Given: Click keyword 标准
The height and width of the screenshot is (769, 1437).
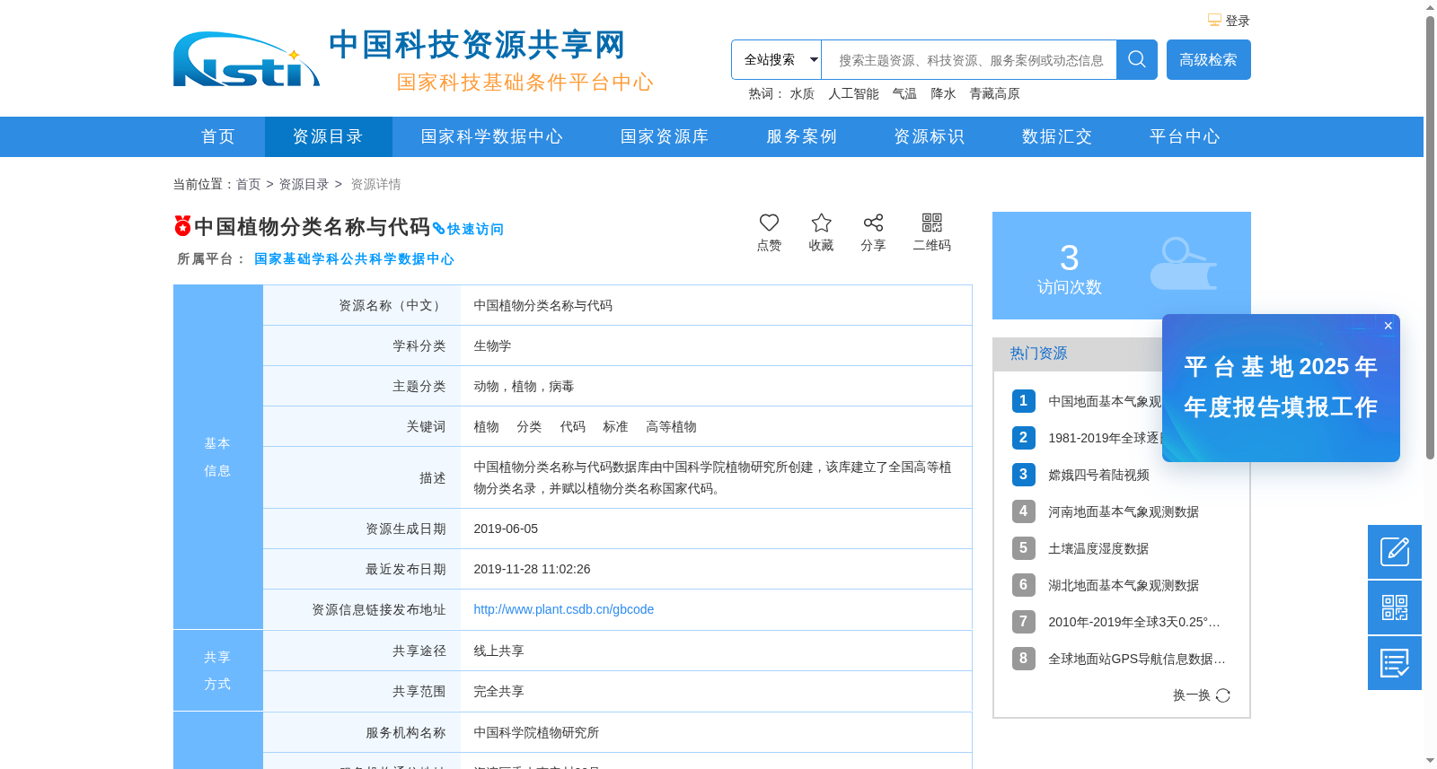Looking at the screenshot, I should [615, 426].
